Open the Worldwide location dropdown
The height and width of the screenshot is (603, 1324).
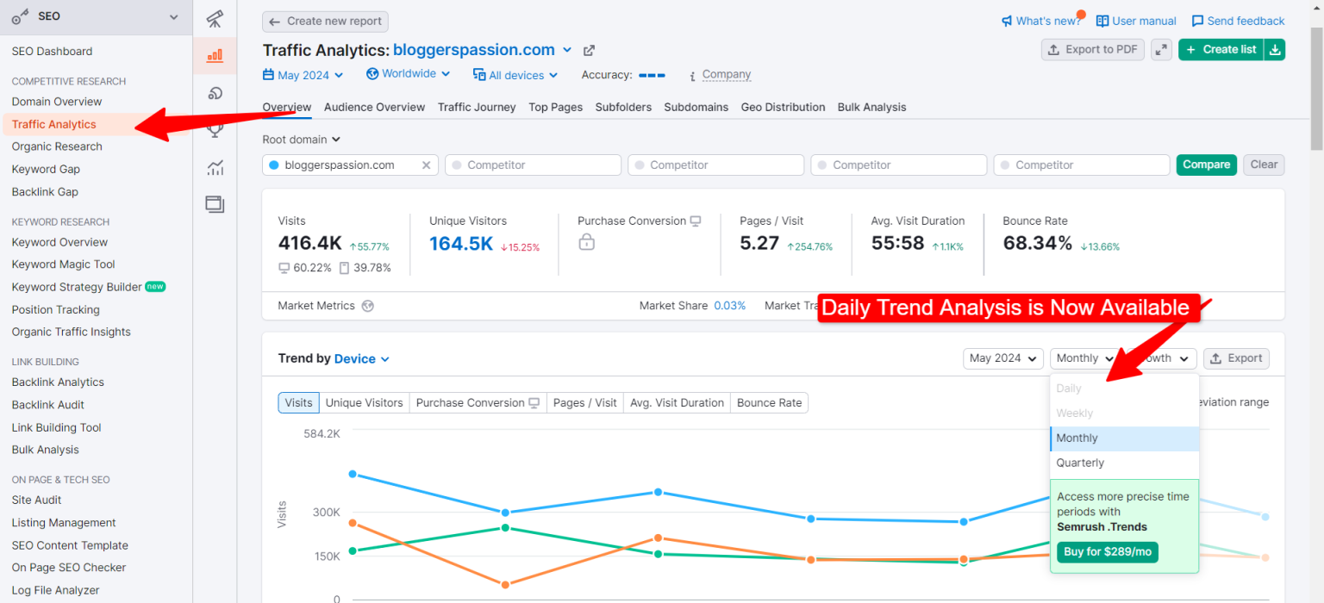click(408, 74)
